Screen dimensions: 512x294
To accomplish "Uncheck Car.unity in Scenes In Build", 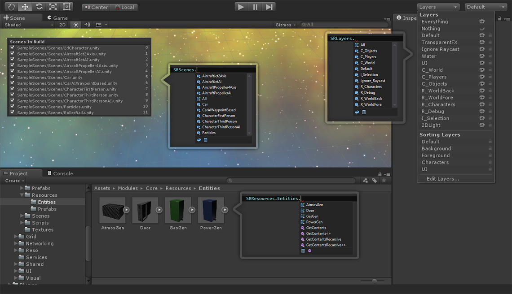I will click(x=13, y=77).
